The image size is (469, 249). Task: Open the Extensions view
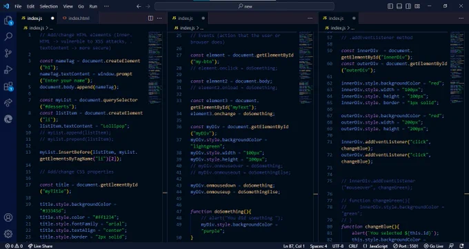pyautogui.click(x=8, y=86)
